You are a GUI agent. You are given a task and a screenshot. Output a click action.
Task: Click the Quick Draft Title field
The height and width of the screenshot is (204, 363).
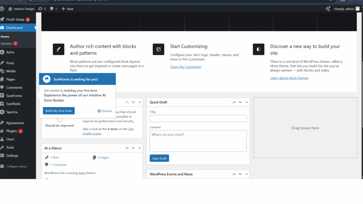198,118
